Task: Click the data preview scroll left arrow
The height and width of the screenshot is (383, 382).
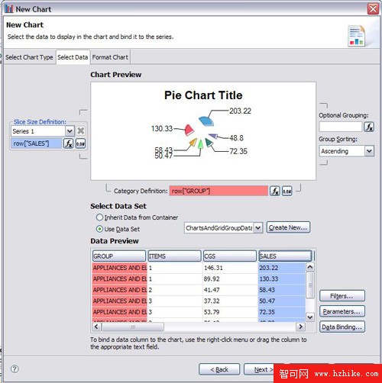Action: (x=96, y=327)
